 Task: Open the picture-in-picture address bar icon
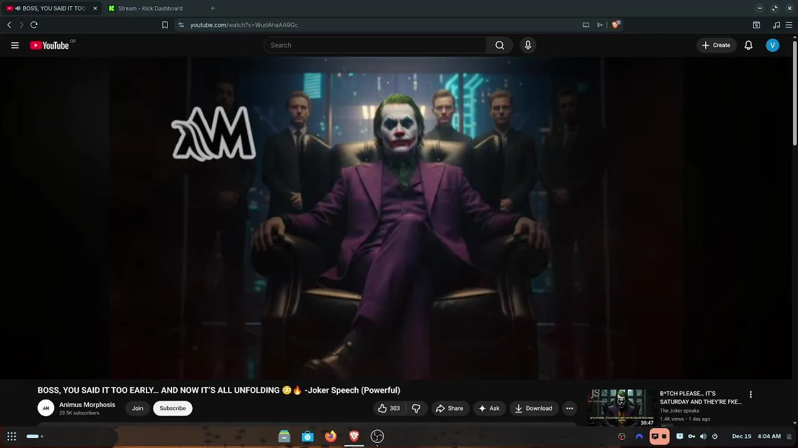tap(586, 25)
